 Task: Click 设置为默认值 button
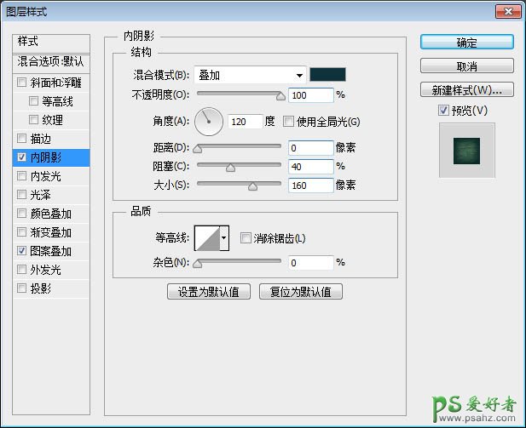coord(209,292)
